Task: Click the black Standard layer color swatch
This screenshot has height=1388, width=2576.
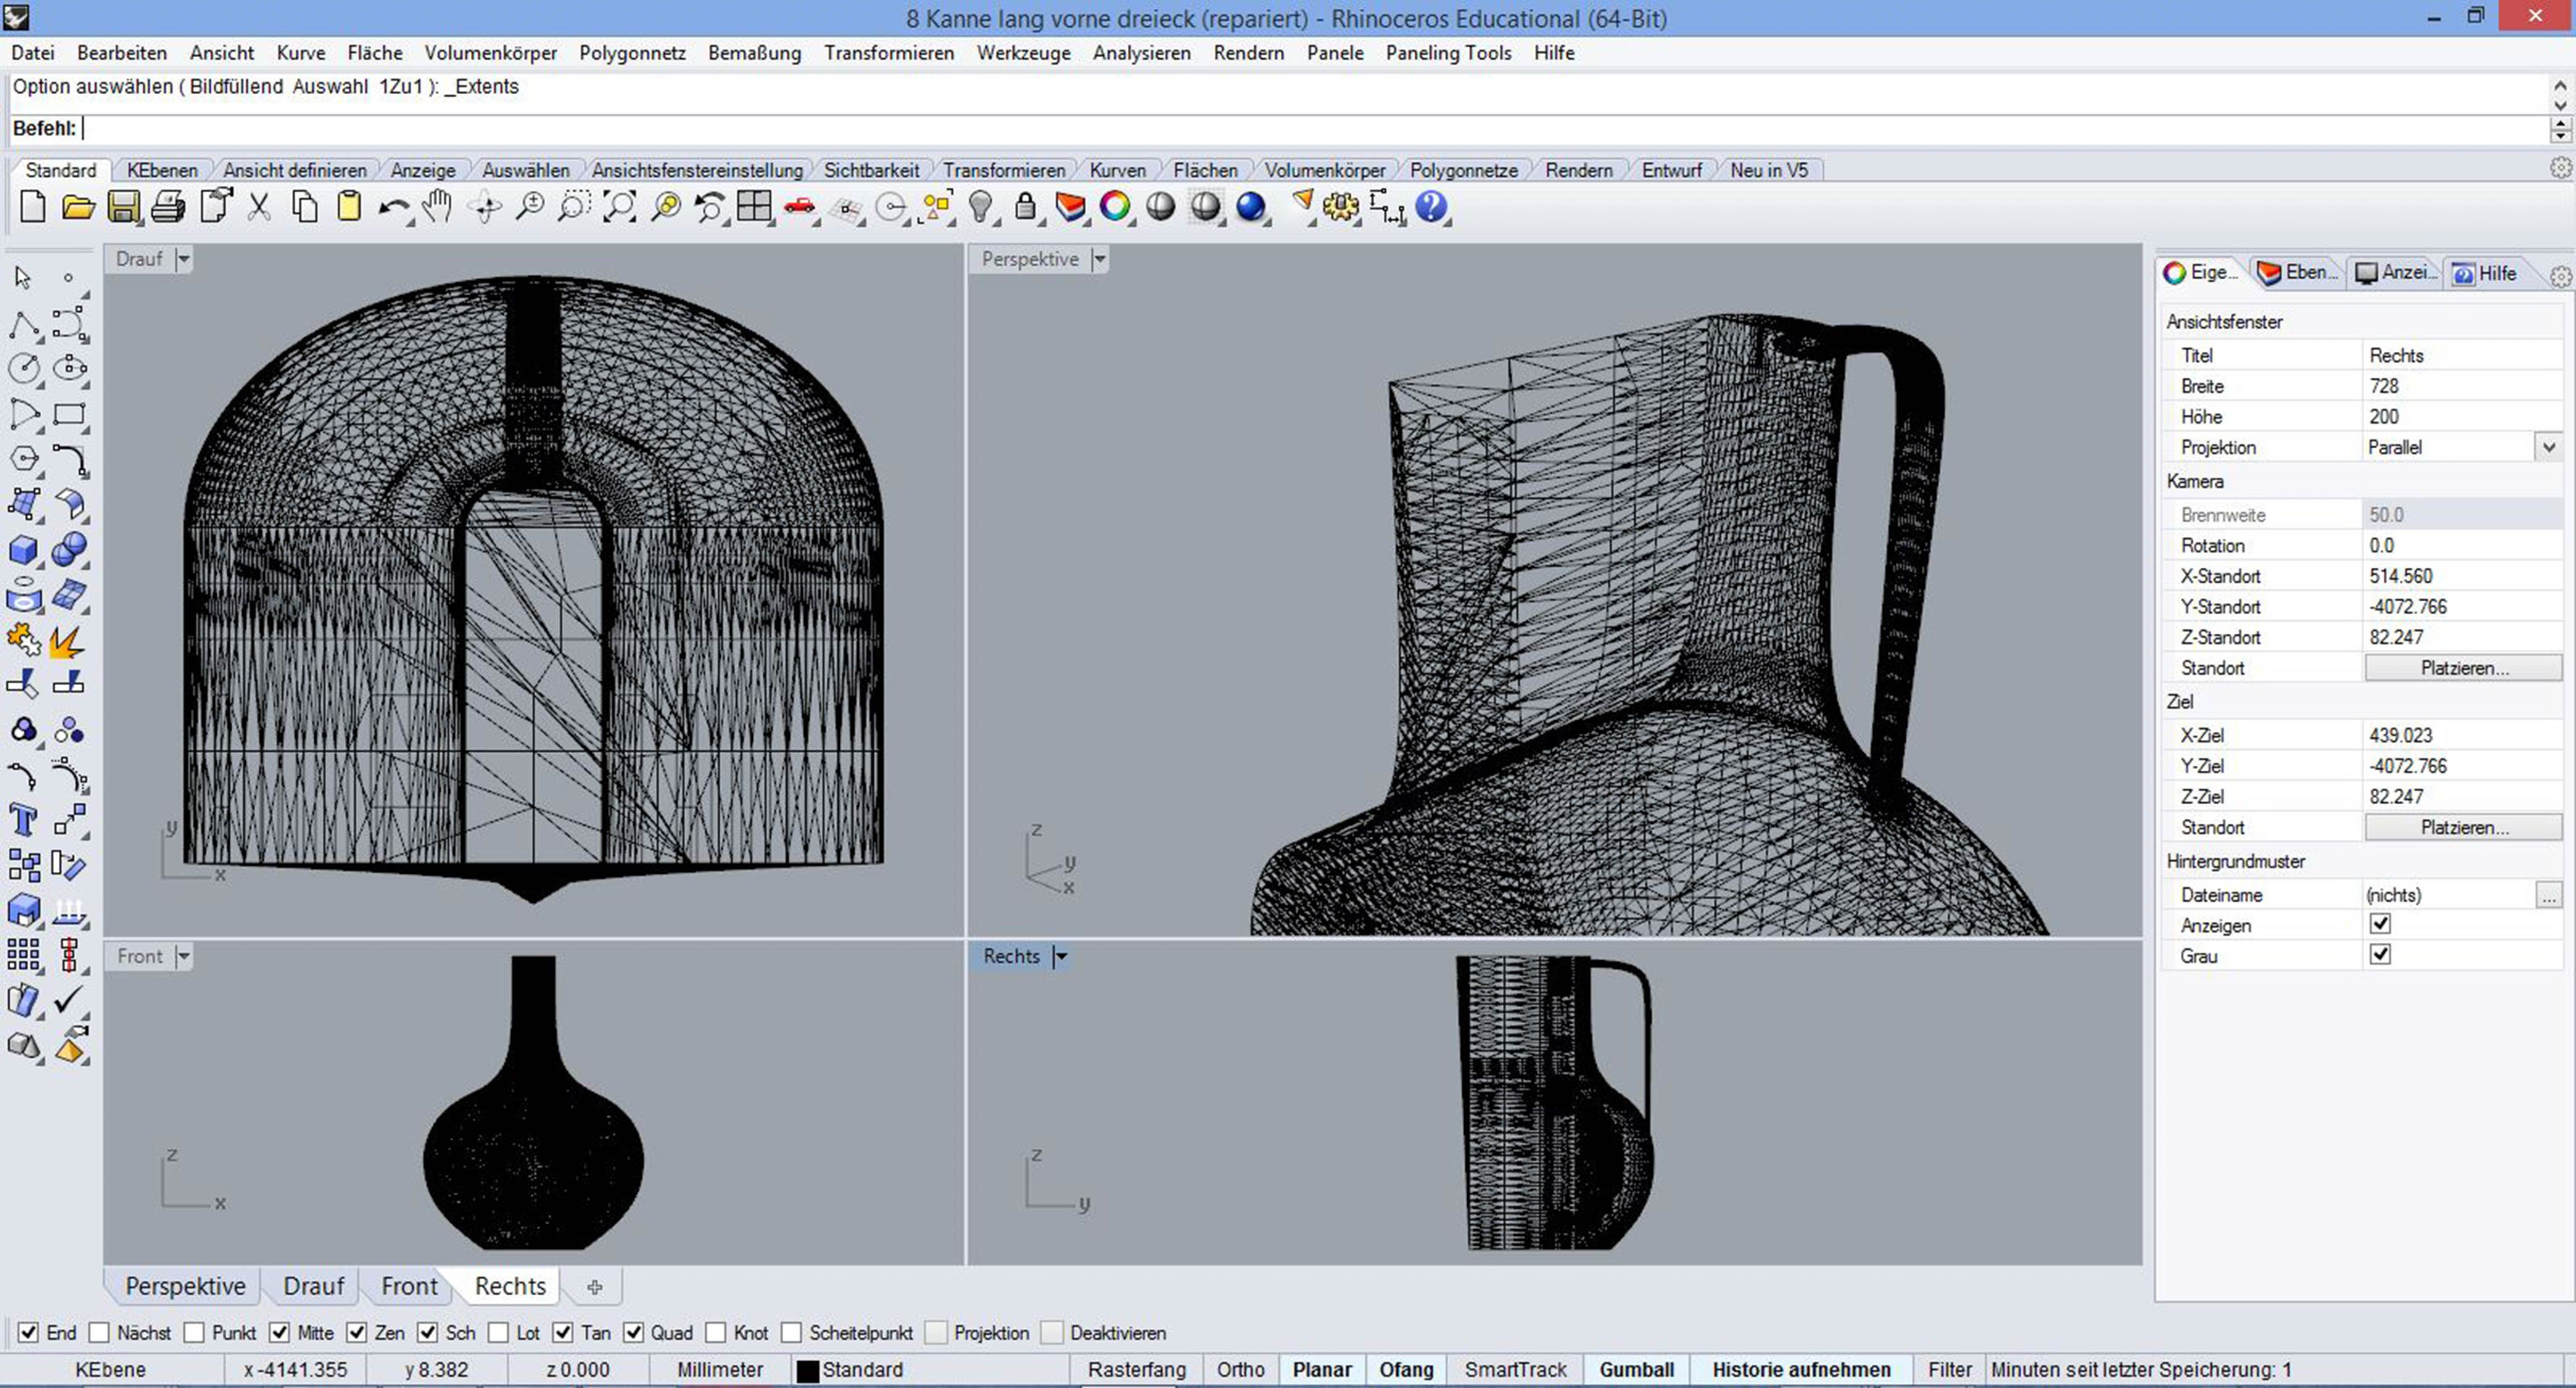Action: coord(807,1370)
